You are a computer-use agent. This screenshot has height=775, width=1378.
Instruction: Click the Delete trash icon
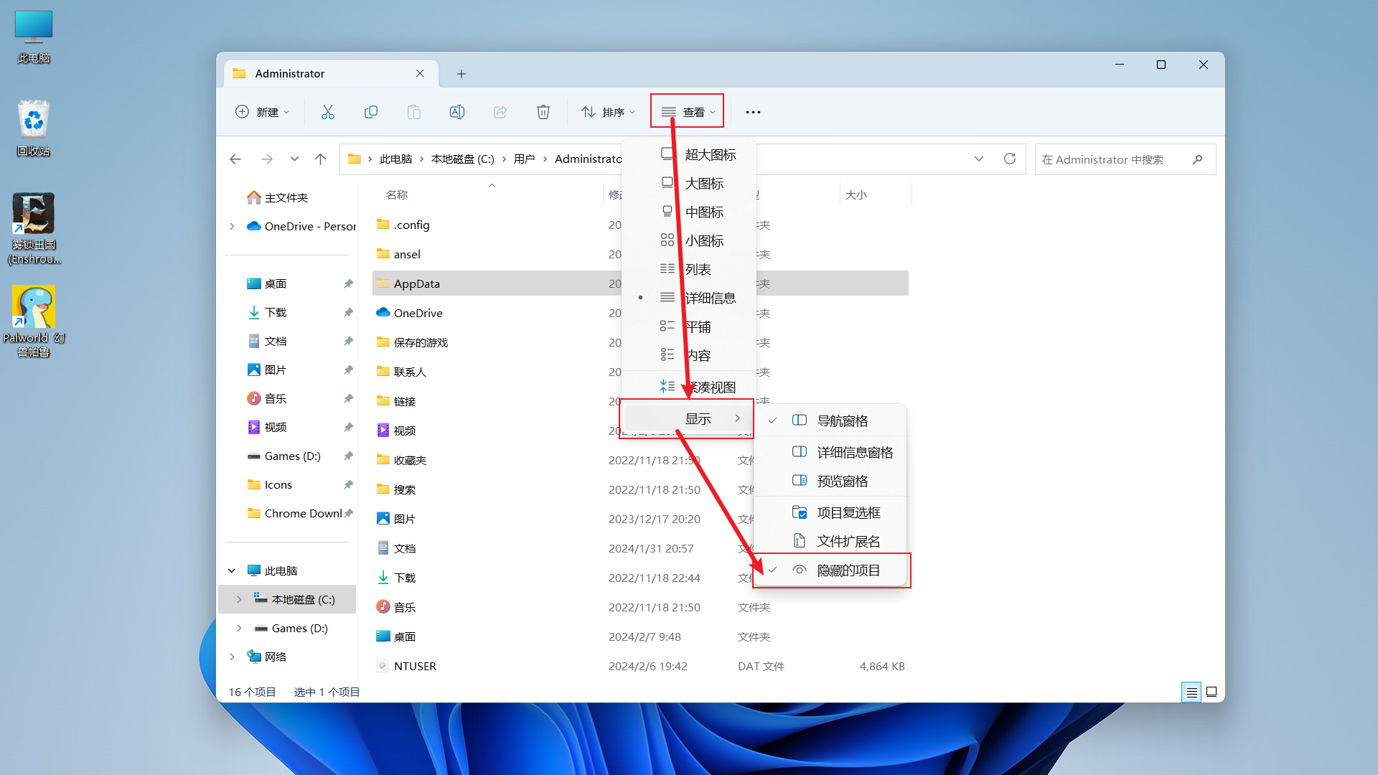click(543, 112)
